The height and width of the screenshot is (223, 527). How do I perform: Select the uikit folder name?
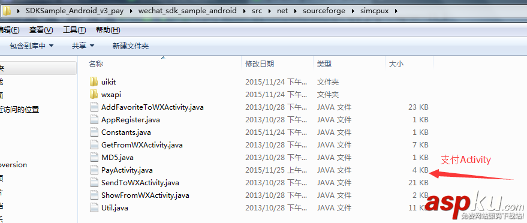[x=109, y=82]
